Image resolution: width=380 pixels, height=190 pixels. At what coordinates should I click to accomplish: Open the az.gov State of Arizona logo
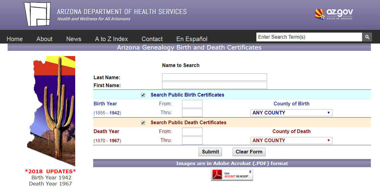click(334, 14)
